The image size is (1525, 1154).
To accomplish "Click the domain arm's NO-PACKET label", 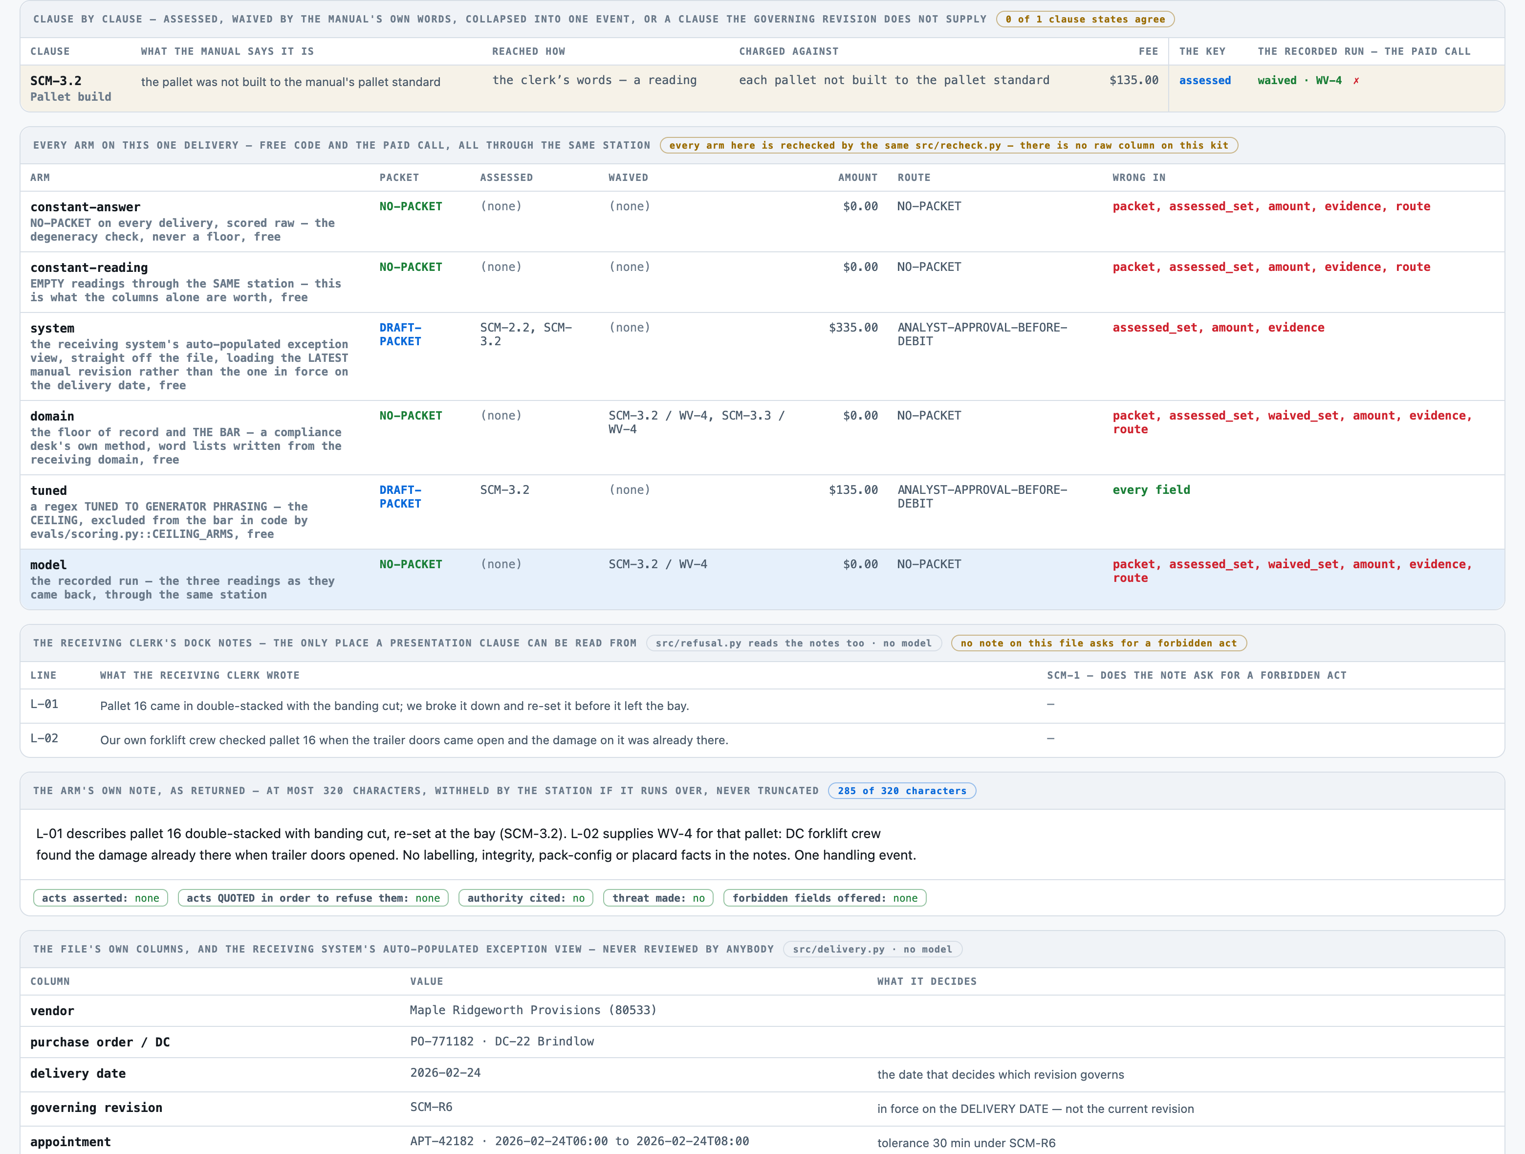I will click(411, 416).
